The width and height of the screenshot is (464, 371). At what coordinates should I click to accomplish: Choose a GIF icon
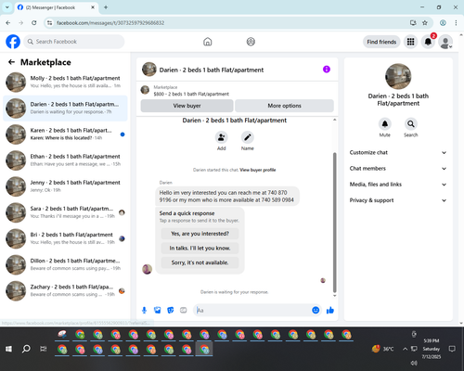click(x=184, y=310)
